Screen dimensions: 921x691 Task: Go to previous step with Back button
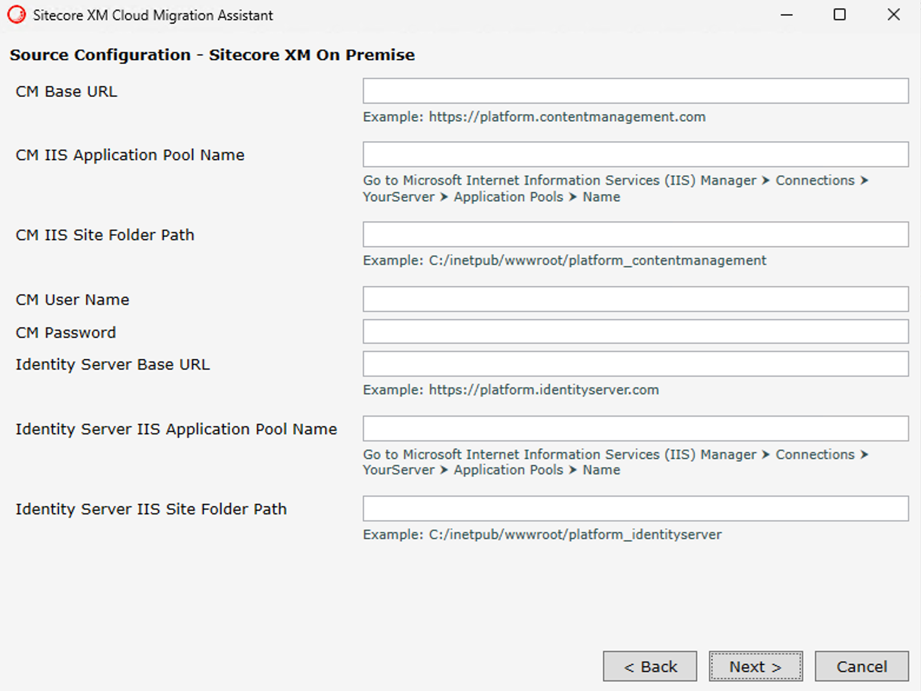coord(650,666)
